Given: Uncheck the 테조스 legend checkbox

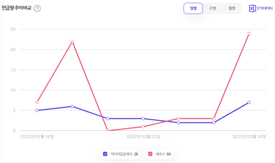Looking at the screenshot, I should pos(150,154).
